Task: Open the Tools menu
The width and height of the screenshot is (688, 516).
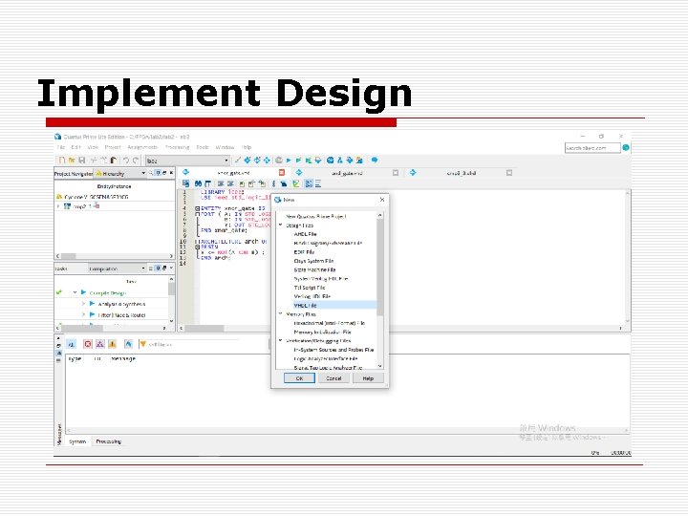Action: (x=203, y=147)
